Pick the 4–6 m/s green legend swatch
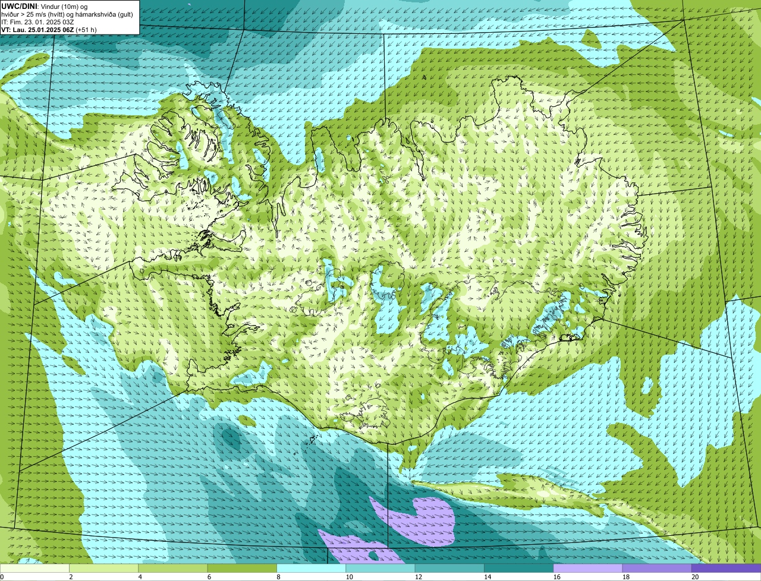The image size is (761, 581). pos(173,568)
